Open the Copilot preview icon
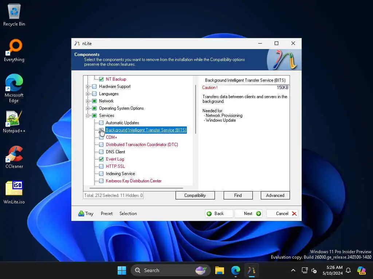Image resolution: width=373 pixels, height=279 pixels. pos(361,270)
